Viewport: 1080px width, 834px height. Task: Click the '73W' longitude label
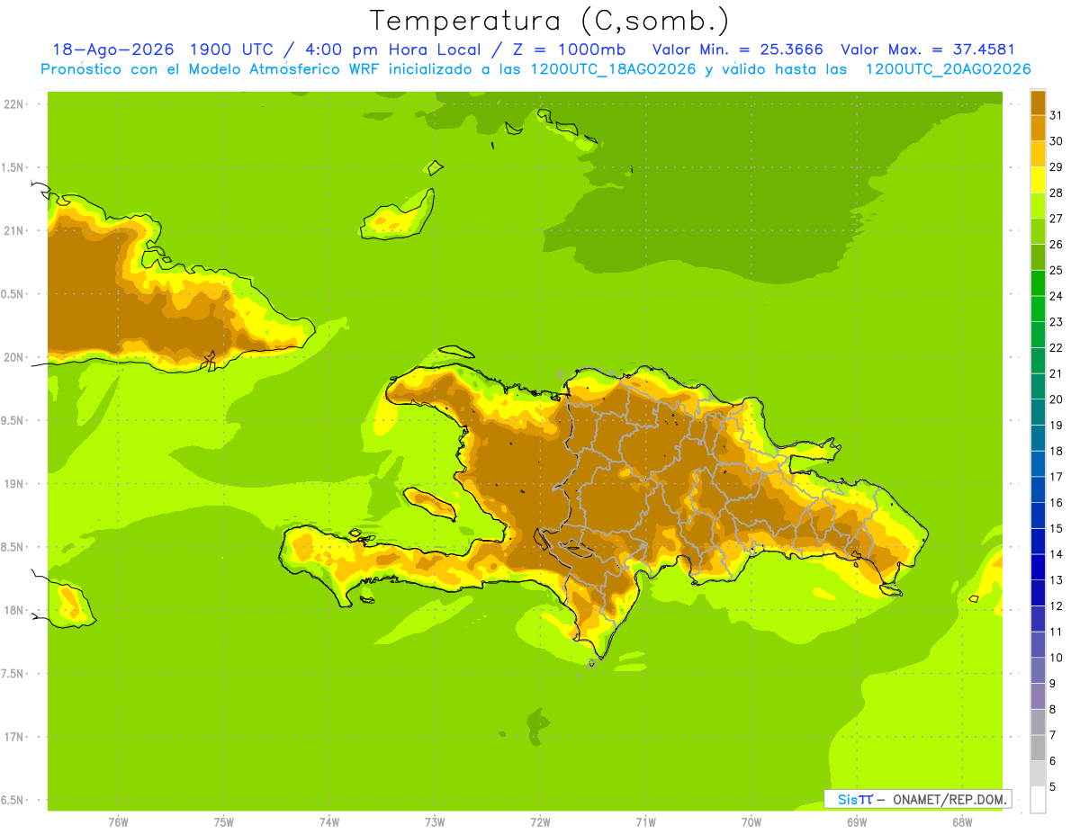pos(435,822)
